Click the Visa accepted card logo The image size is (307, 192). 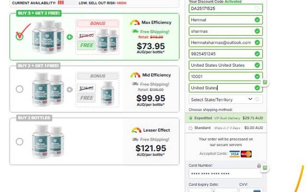tap(235, 154)
